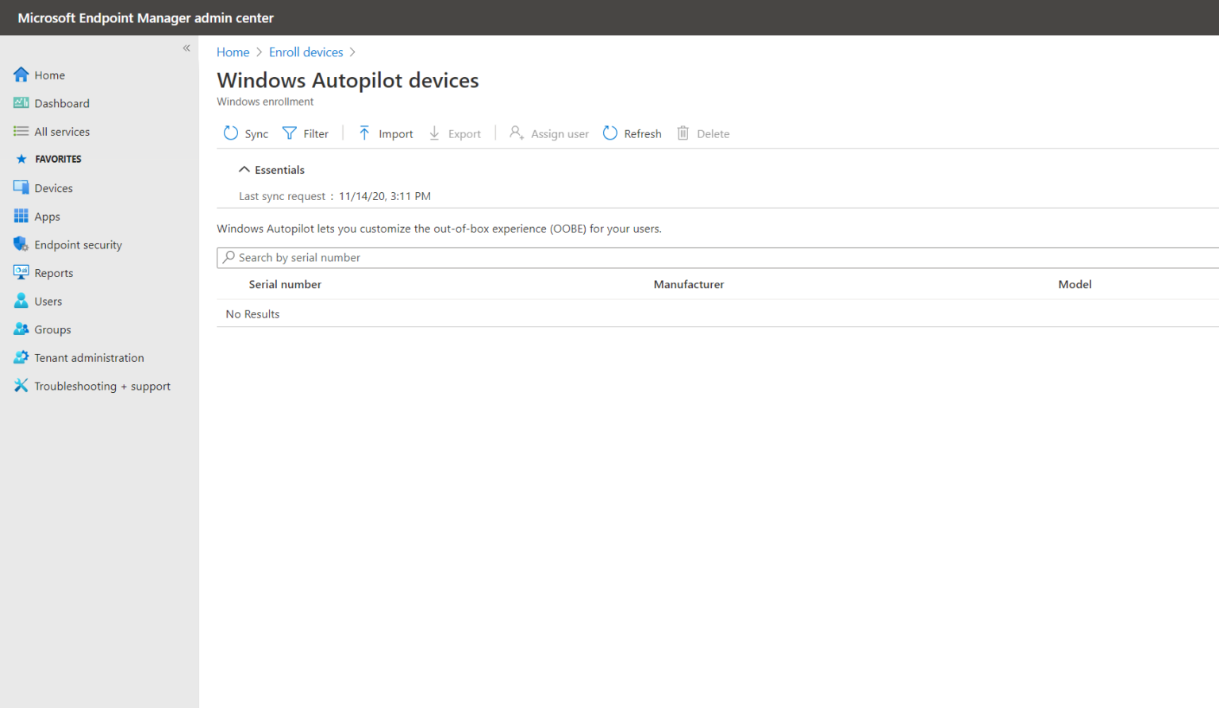Open the Filter options

(x=306, y=133)
